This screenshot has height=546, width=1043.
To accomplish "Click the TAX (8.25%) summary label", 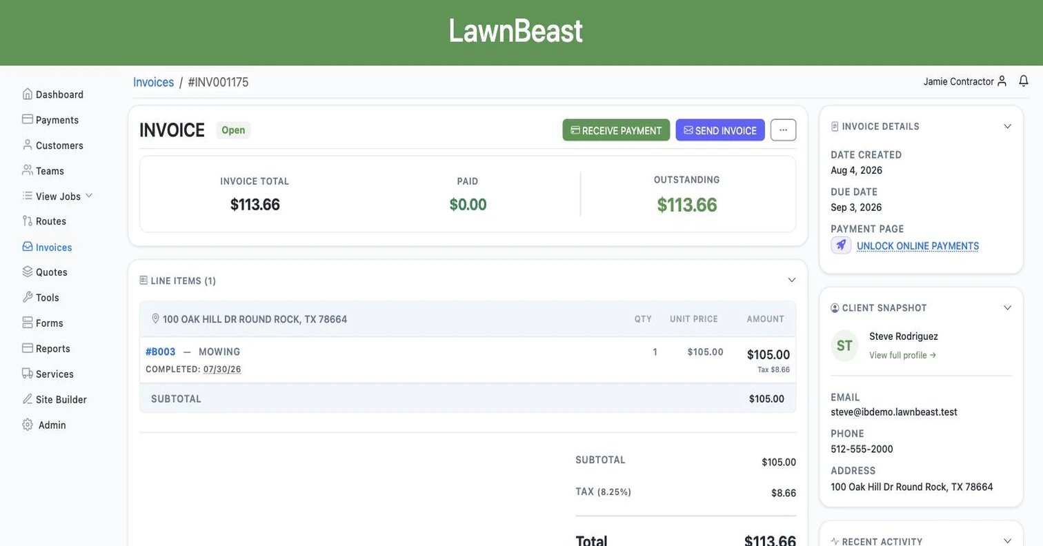I will 604,492.
